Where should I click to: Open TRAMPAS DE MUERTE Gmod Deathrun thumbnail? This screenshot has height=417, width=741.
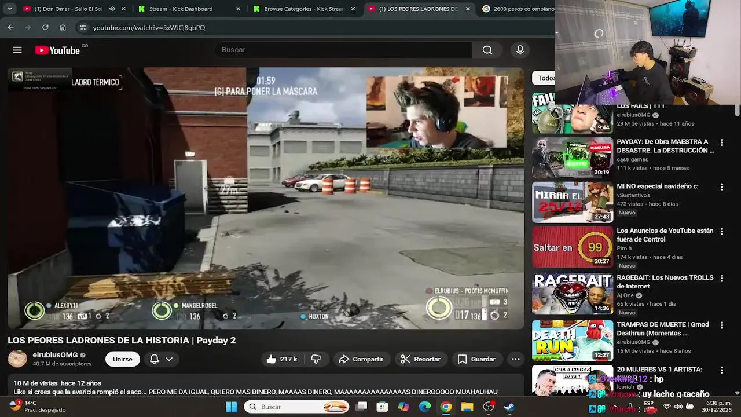(x=572, y=341)
